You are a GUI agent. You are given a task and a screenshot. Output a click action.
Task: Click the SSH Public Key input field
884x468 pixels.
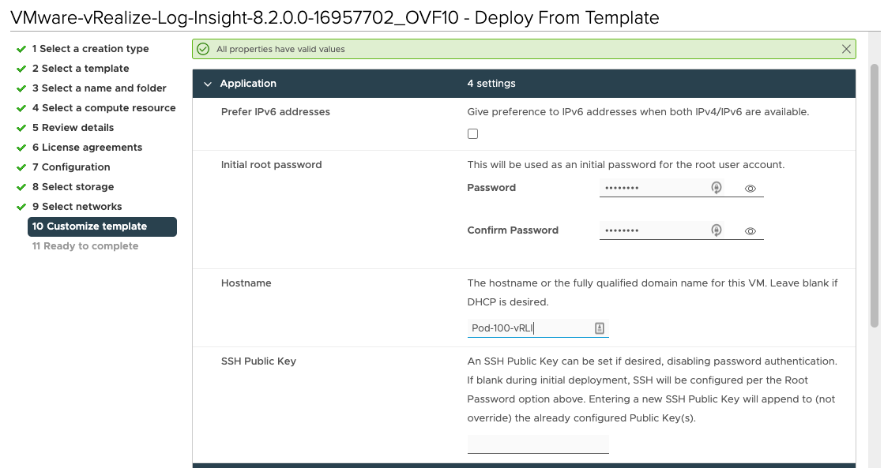click(x=538, y=444)
